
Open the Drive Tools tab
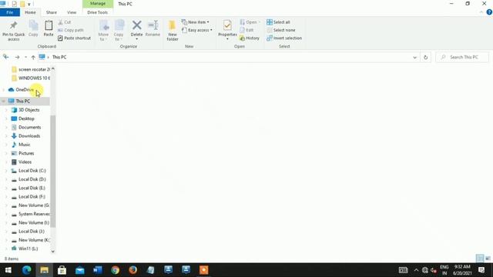(98, 12)
